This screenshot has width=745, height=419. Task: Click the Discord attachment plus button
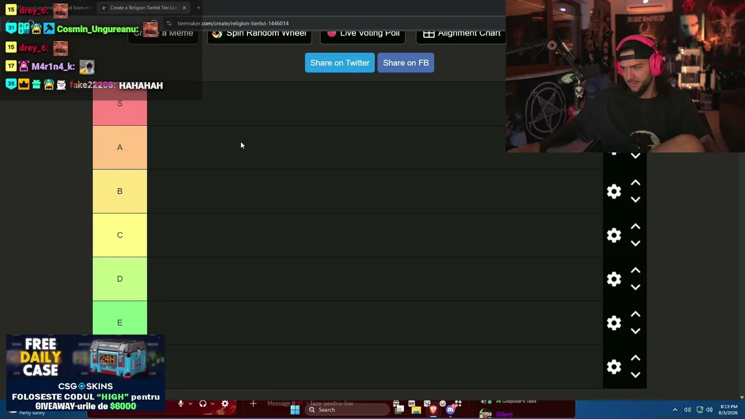(253, 403)
